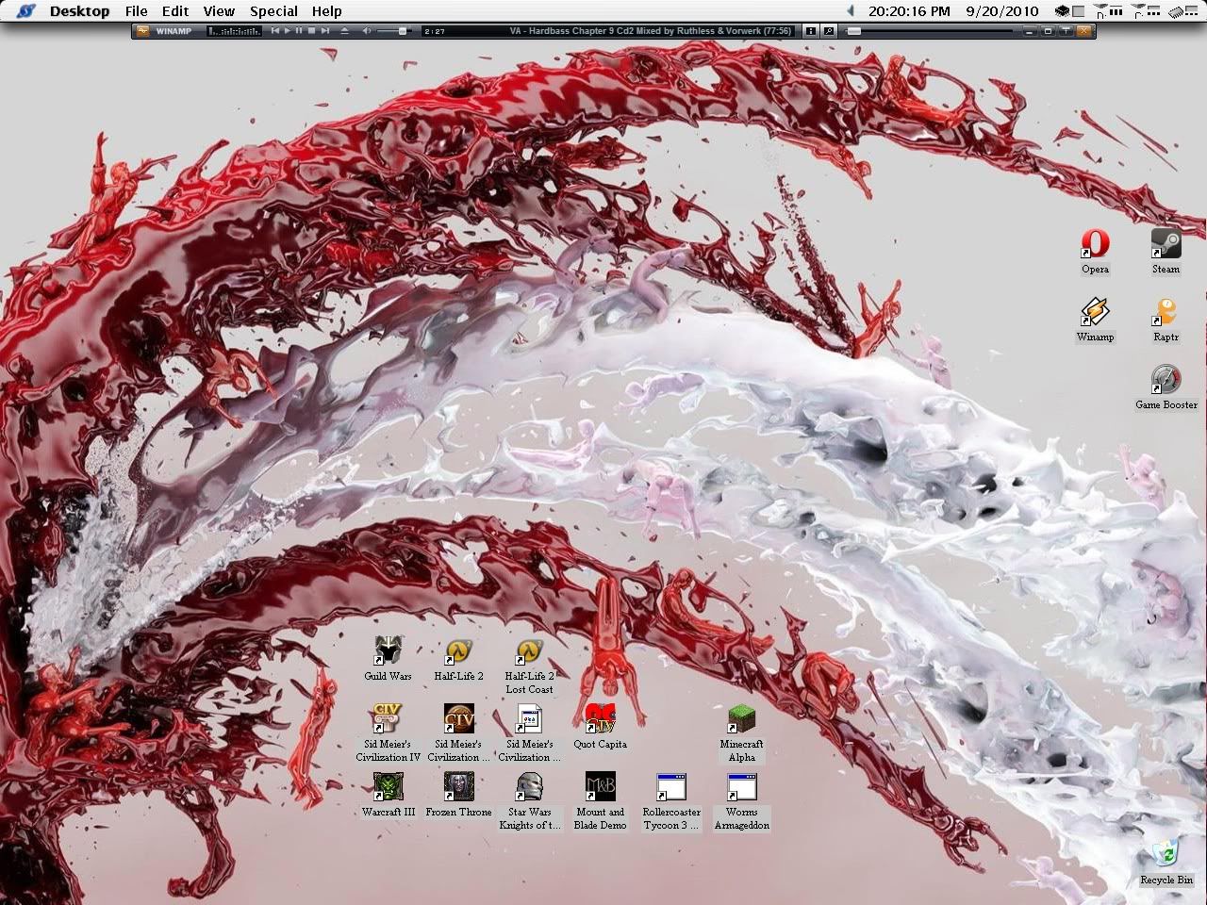
Task: Select Half-Life 2 Lost Coast icon
Action: (529, 667)
